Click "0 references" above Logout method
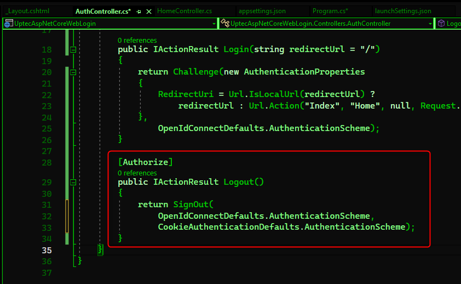 137,173
